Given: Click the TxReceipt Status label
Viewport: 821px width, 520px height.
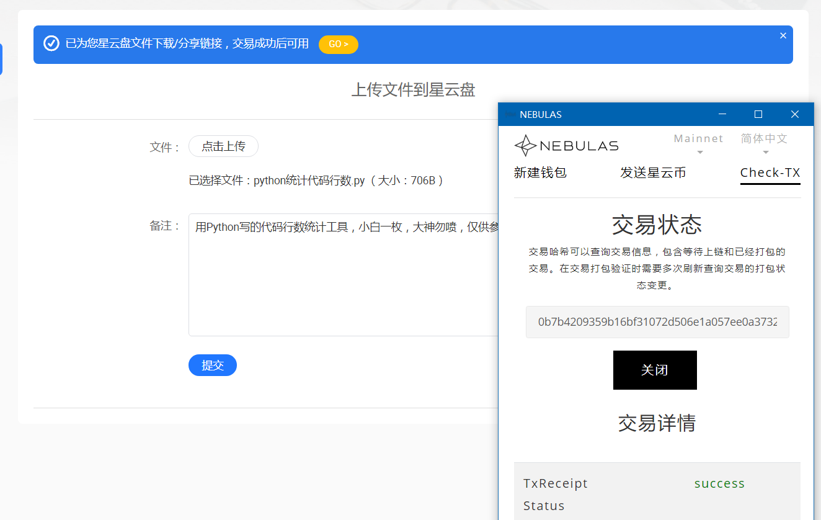Looking at the screenshot, I should [556, 495].
